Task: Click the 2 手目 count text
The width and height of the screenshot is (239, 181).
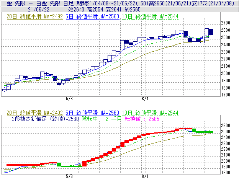Action: coord(113,119)
